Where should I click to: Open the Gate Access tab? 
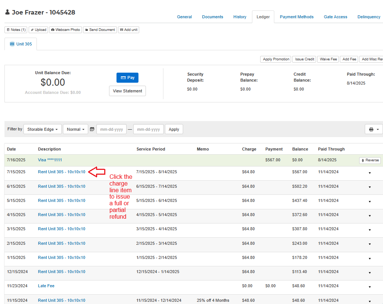coord(335,17)
